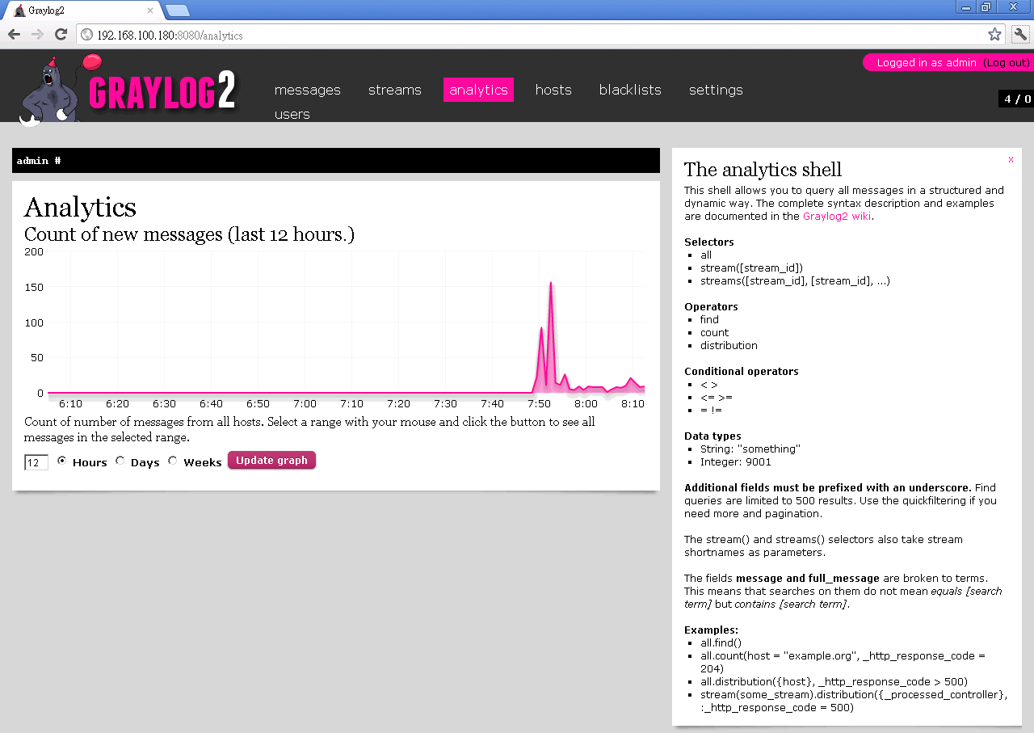Click the time range number field
This screenshot has height=733, width=1034.
[36, 462]
